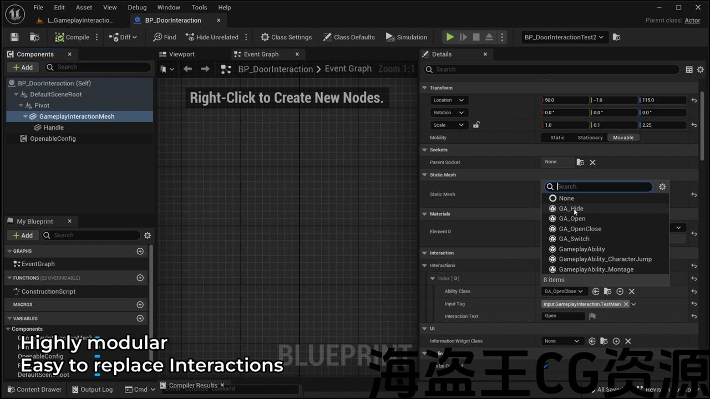
Task: Open the GA_OpenClose Ability Class dropdown
Action: 564,291
